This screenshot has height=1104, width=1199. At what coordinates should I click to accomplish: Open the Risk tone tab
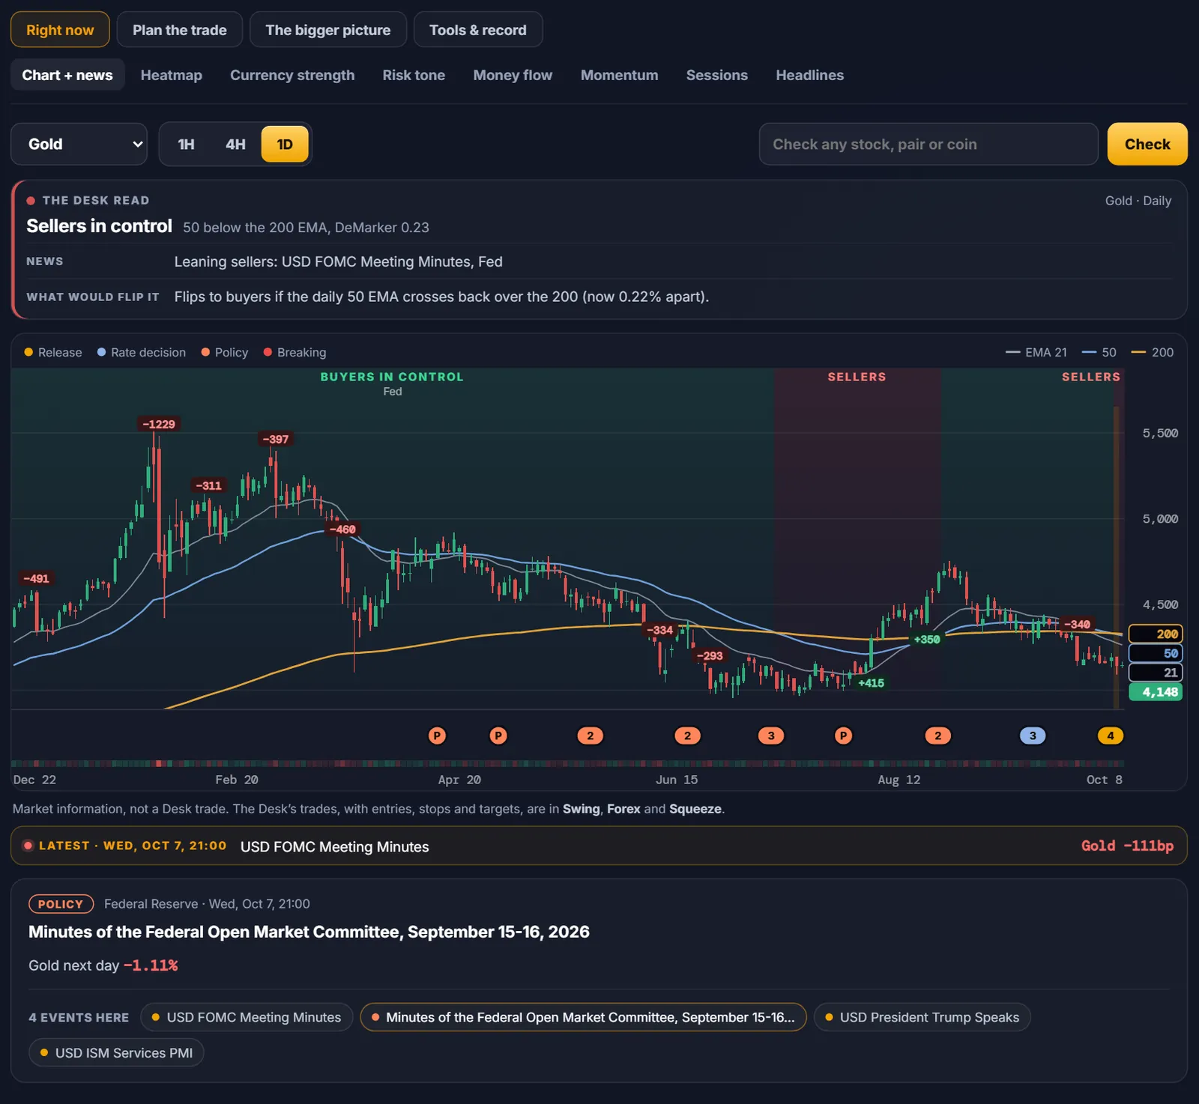coord(414,75)
